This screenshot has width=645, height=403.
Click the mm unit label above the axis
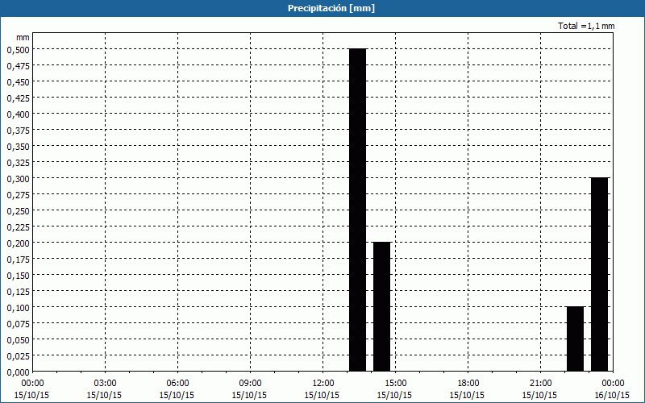tap(23, 37)
